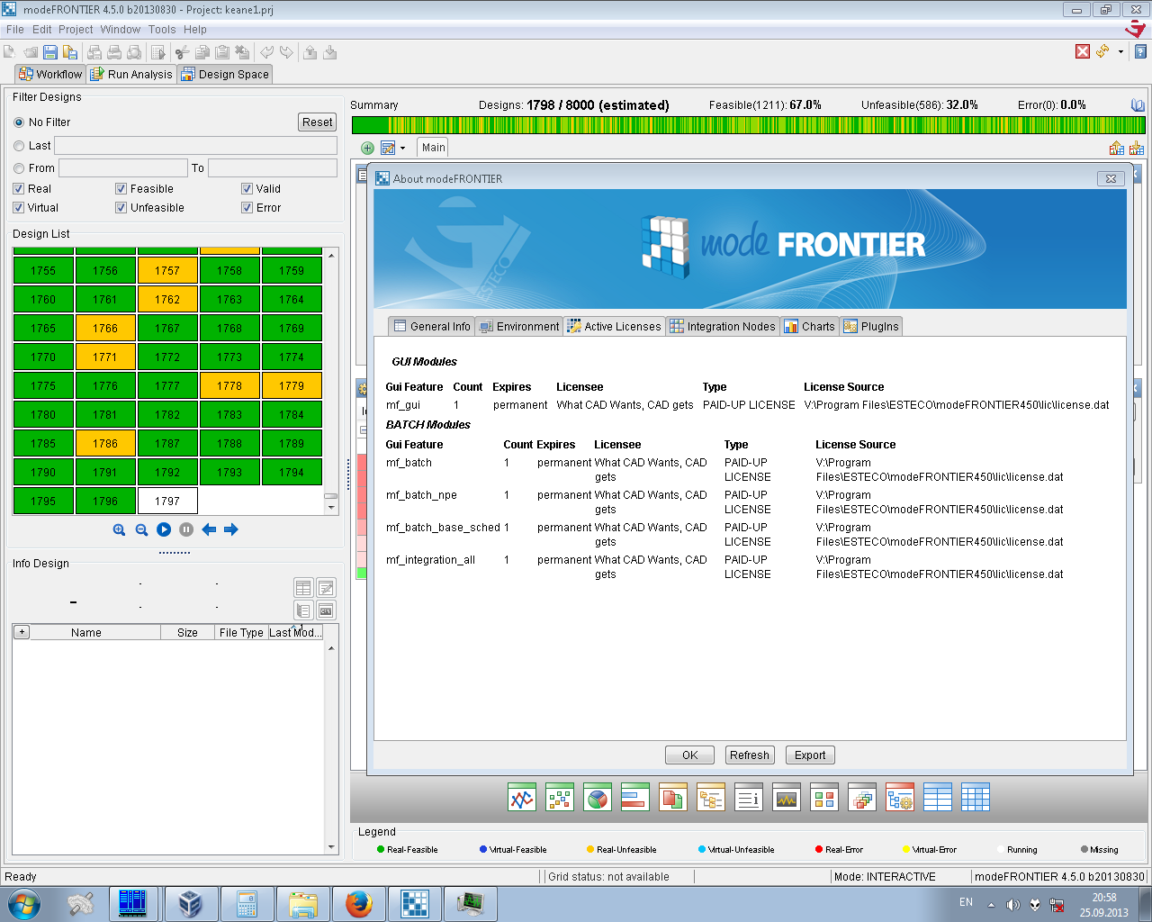Click the From filter input field
Viewport: 1152px width, 922px height.
pos(123,168)
